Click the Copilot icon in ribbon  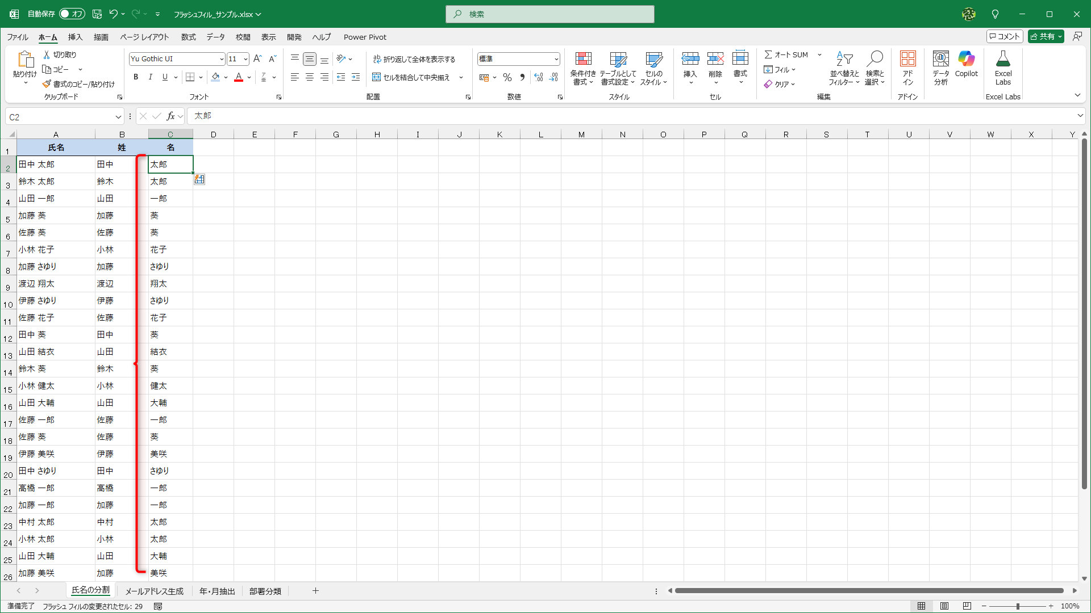966,59
